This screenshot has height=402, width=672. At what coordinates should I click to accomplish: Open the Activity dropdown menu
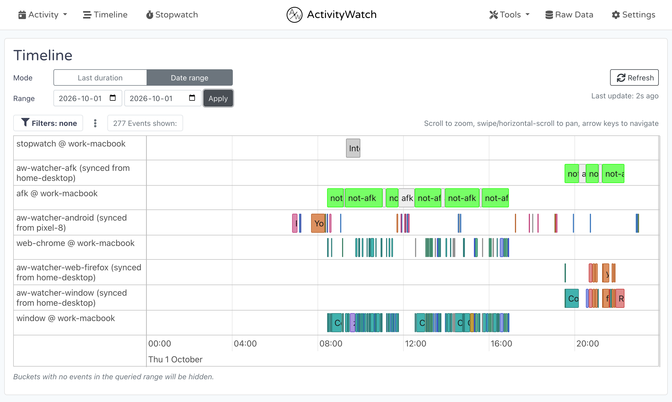(x=43, y=15)
